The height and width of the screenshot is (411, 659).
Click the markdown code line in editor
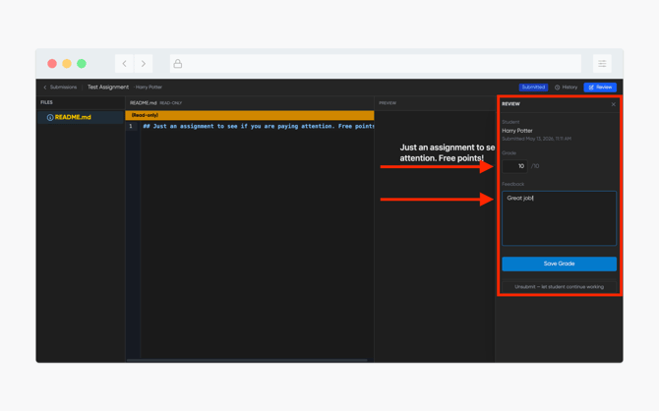click(x=258, y=126)
